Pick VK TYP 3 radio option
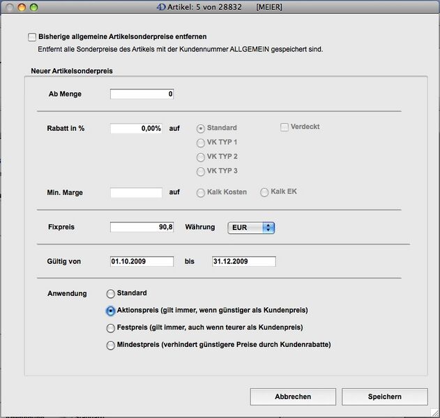The width and height of the screenshot is (440, 418). (201, 171)
